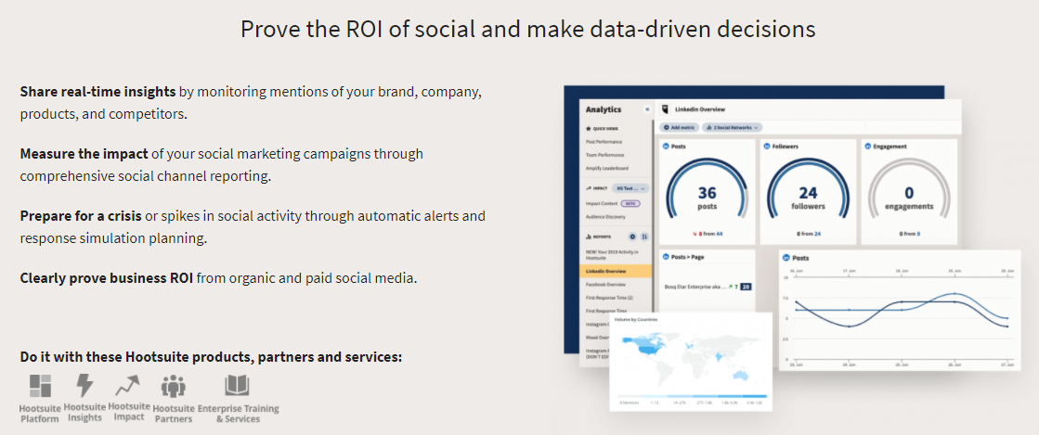The image size is (1039, 435).
Task: Open the Enterprise Training & Services book icon
Action: 237,385
